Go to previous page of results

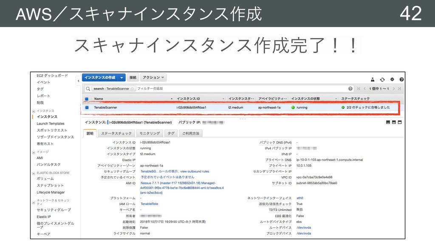coord(364,89)
